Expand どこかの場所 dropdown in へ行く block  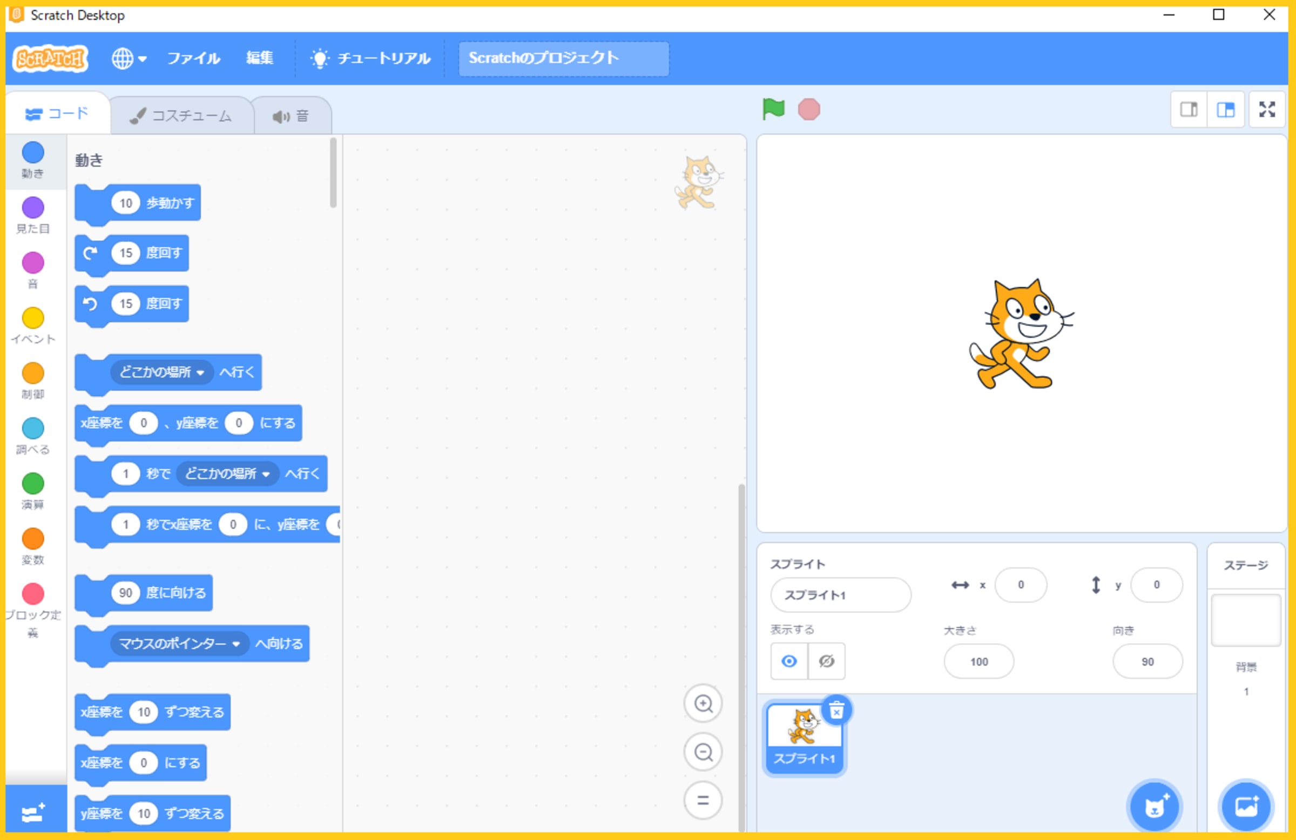(x=200, y=373)
